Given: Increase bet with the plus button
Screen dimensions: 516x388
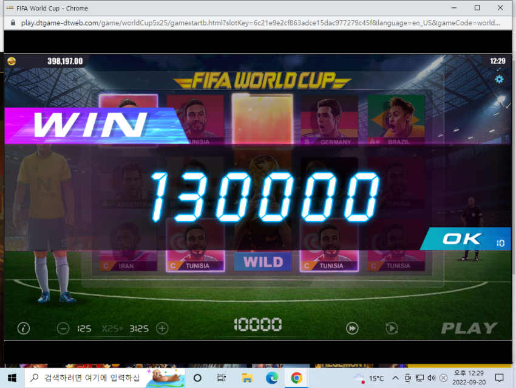Looking at the screenshot, I should [162, 328].
